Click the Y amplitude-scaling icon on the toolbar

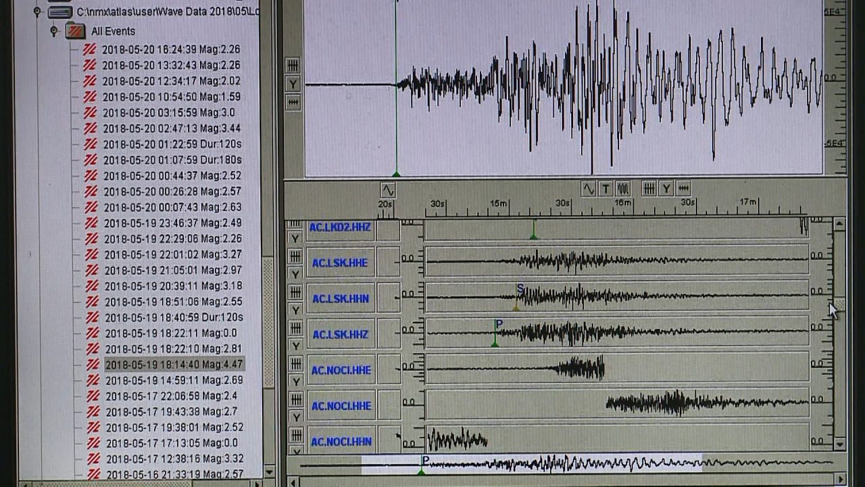click(x=666, y=189)
